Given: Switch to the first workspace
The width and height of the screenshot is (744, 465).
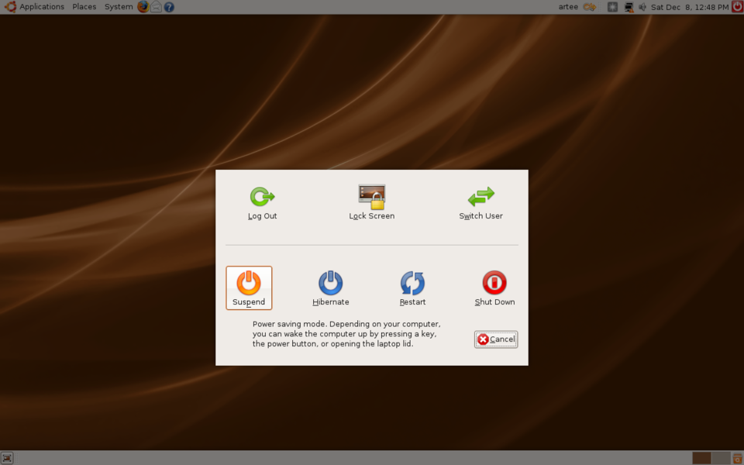Looking at the screenshot, I should pyautogui.click(x=701, y=458).
